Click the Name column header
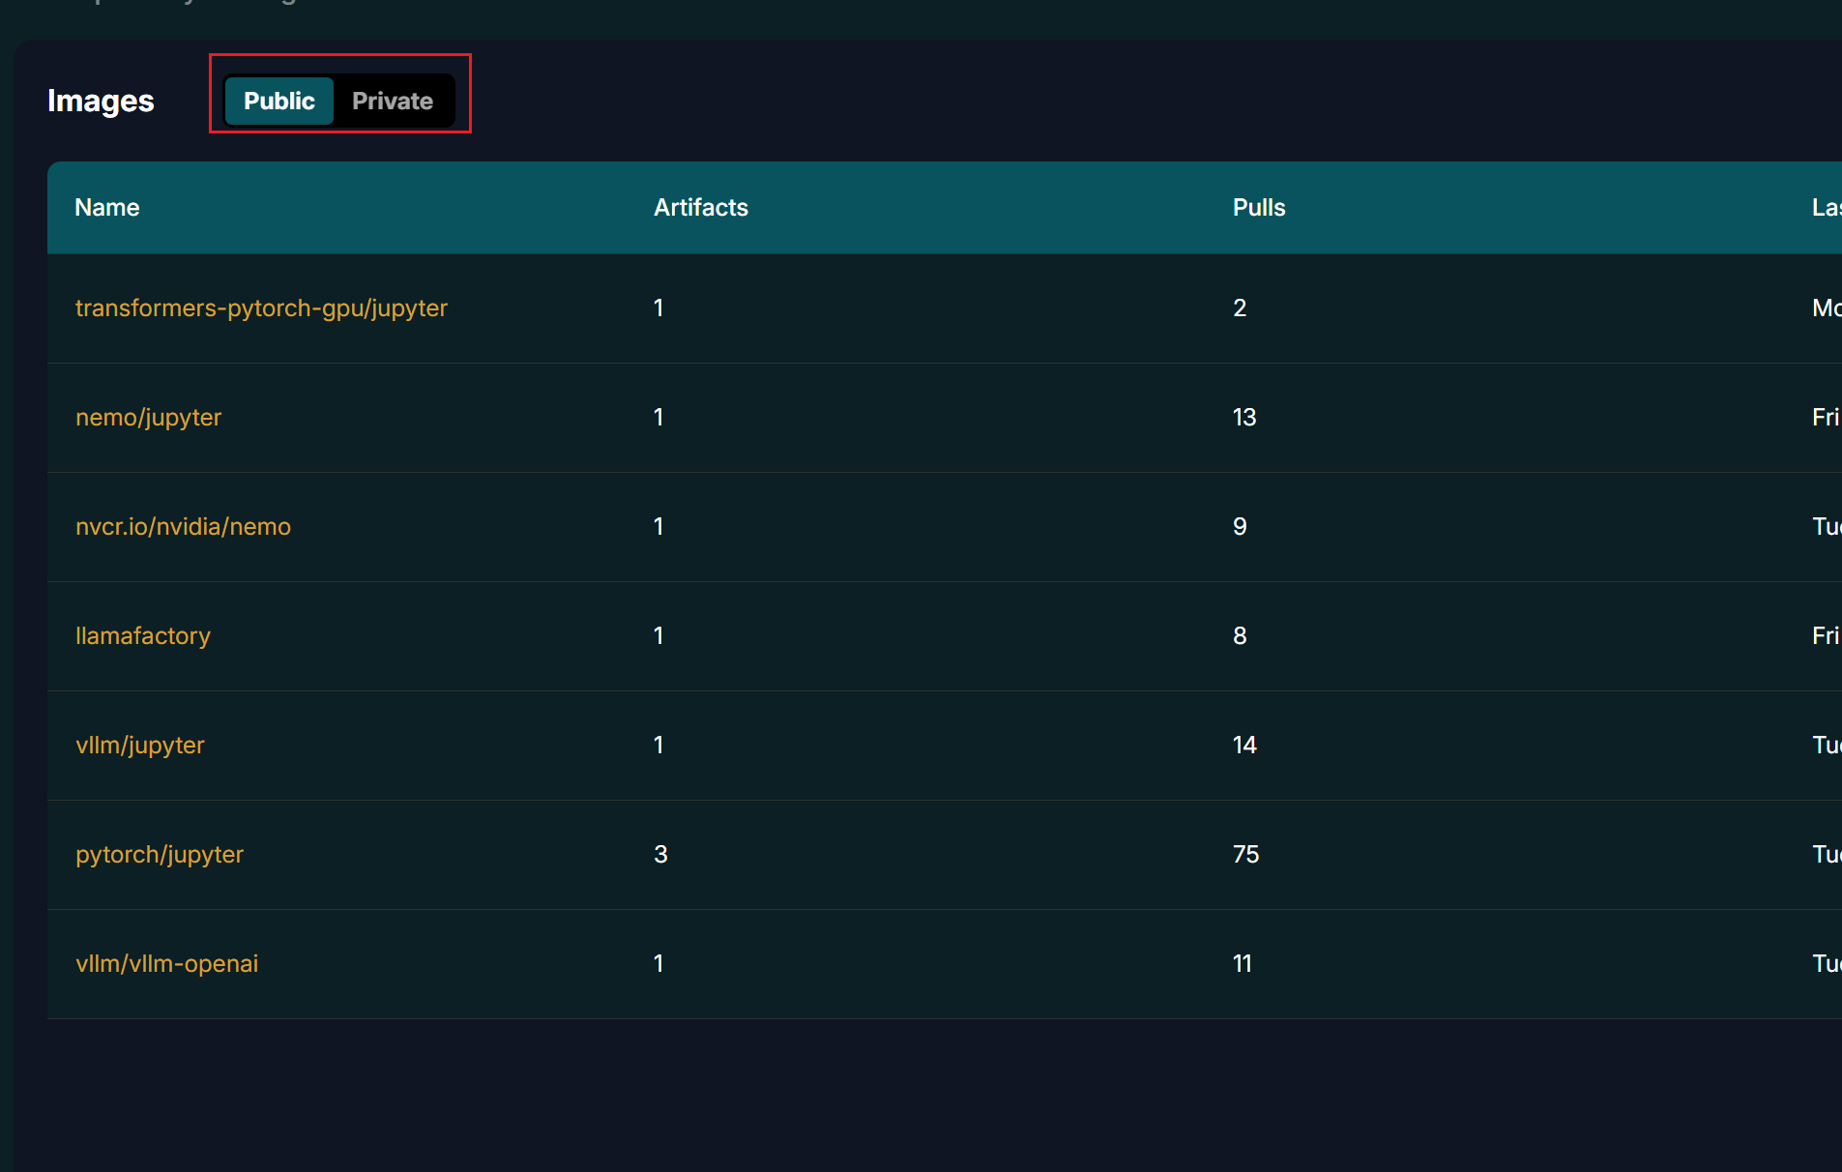Image resolution: width=1842 pixels, height=1172 pixels. [x=107, y=207]
